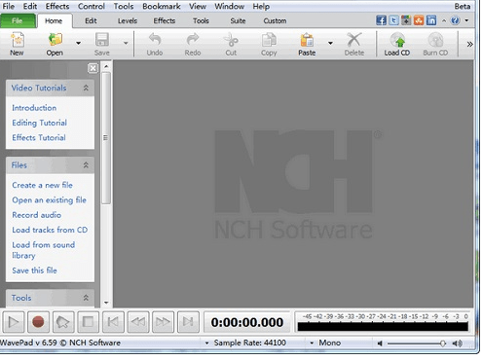Collapse the Files panel section
This screenshot has width=483, height=361.
pos(86,164)
